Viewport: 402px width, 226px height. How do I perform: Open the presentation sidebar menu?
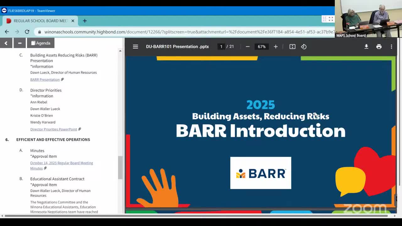(x=135, y=46)
